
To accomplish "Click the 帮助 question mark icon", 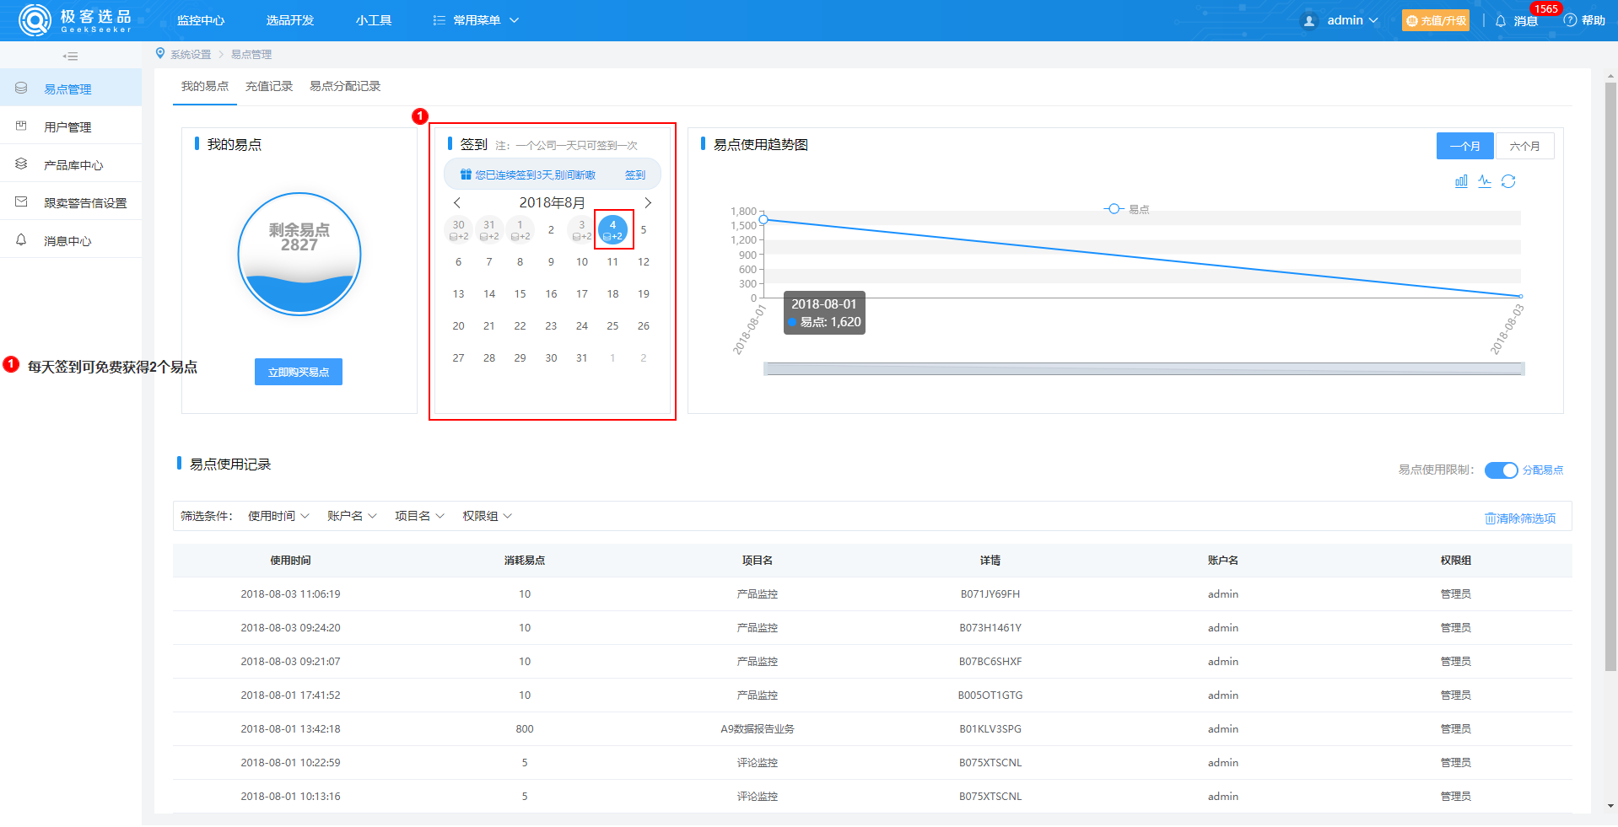I will coord(1570,20).
